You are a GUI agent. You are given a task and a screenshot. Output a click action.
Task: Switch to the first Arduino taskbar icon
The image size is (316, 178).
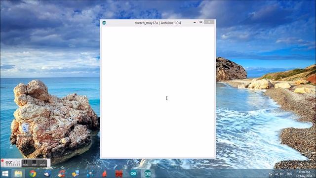(x=133, y=174)
